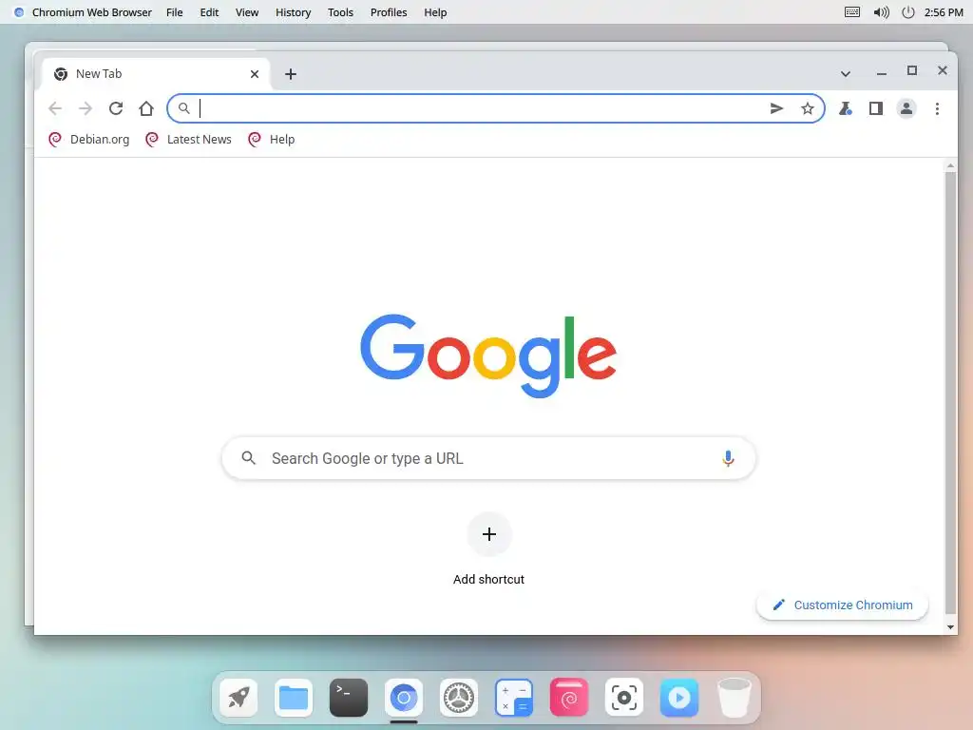Open the Help menu in the menu bar
The height and width of the screenshot is (730, 973).
pyautogui.click(x=435, y=12)
